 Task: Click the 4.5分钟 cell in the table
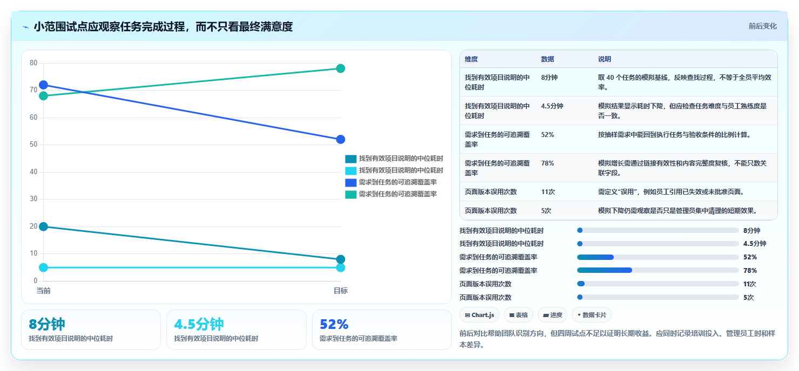coord(552,106)
